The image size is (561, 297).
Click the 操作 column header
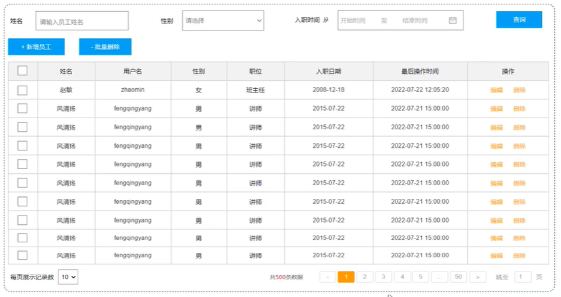[508, 71]
